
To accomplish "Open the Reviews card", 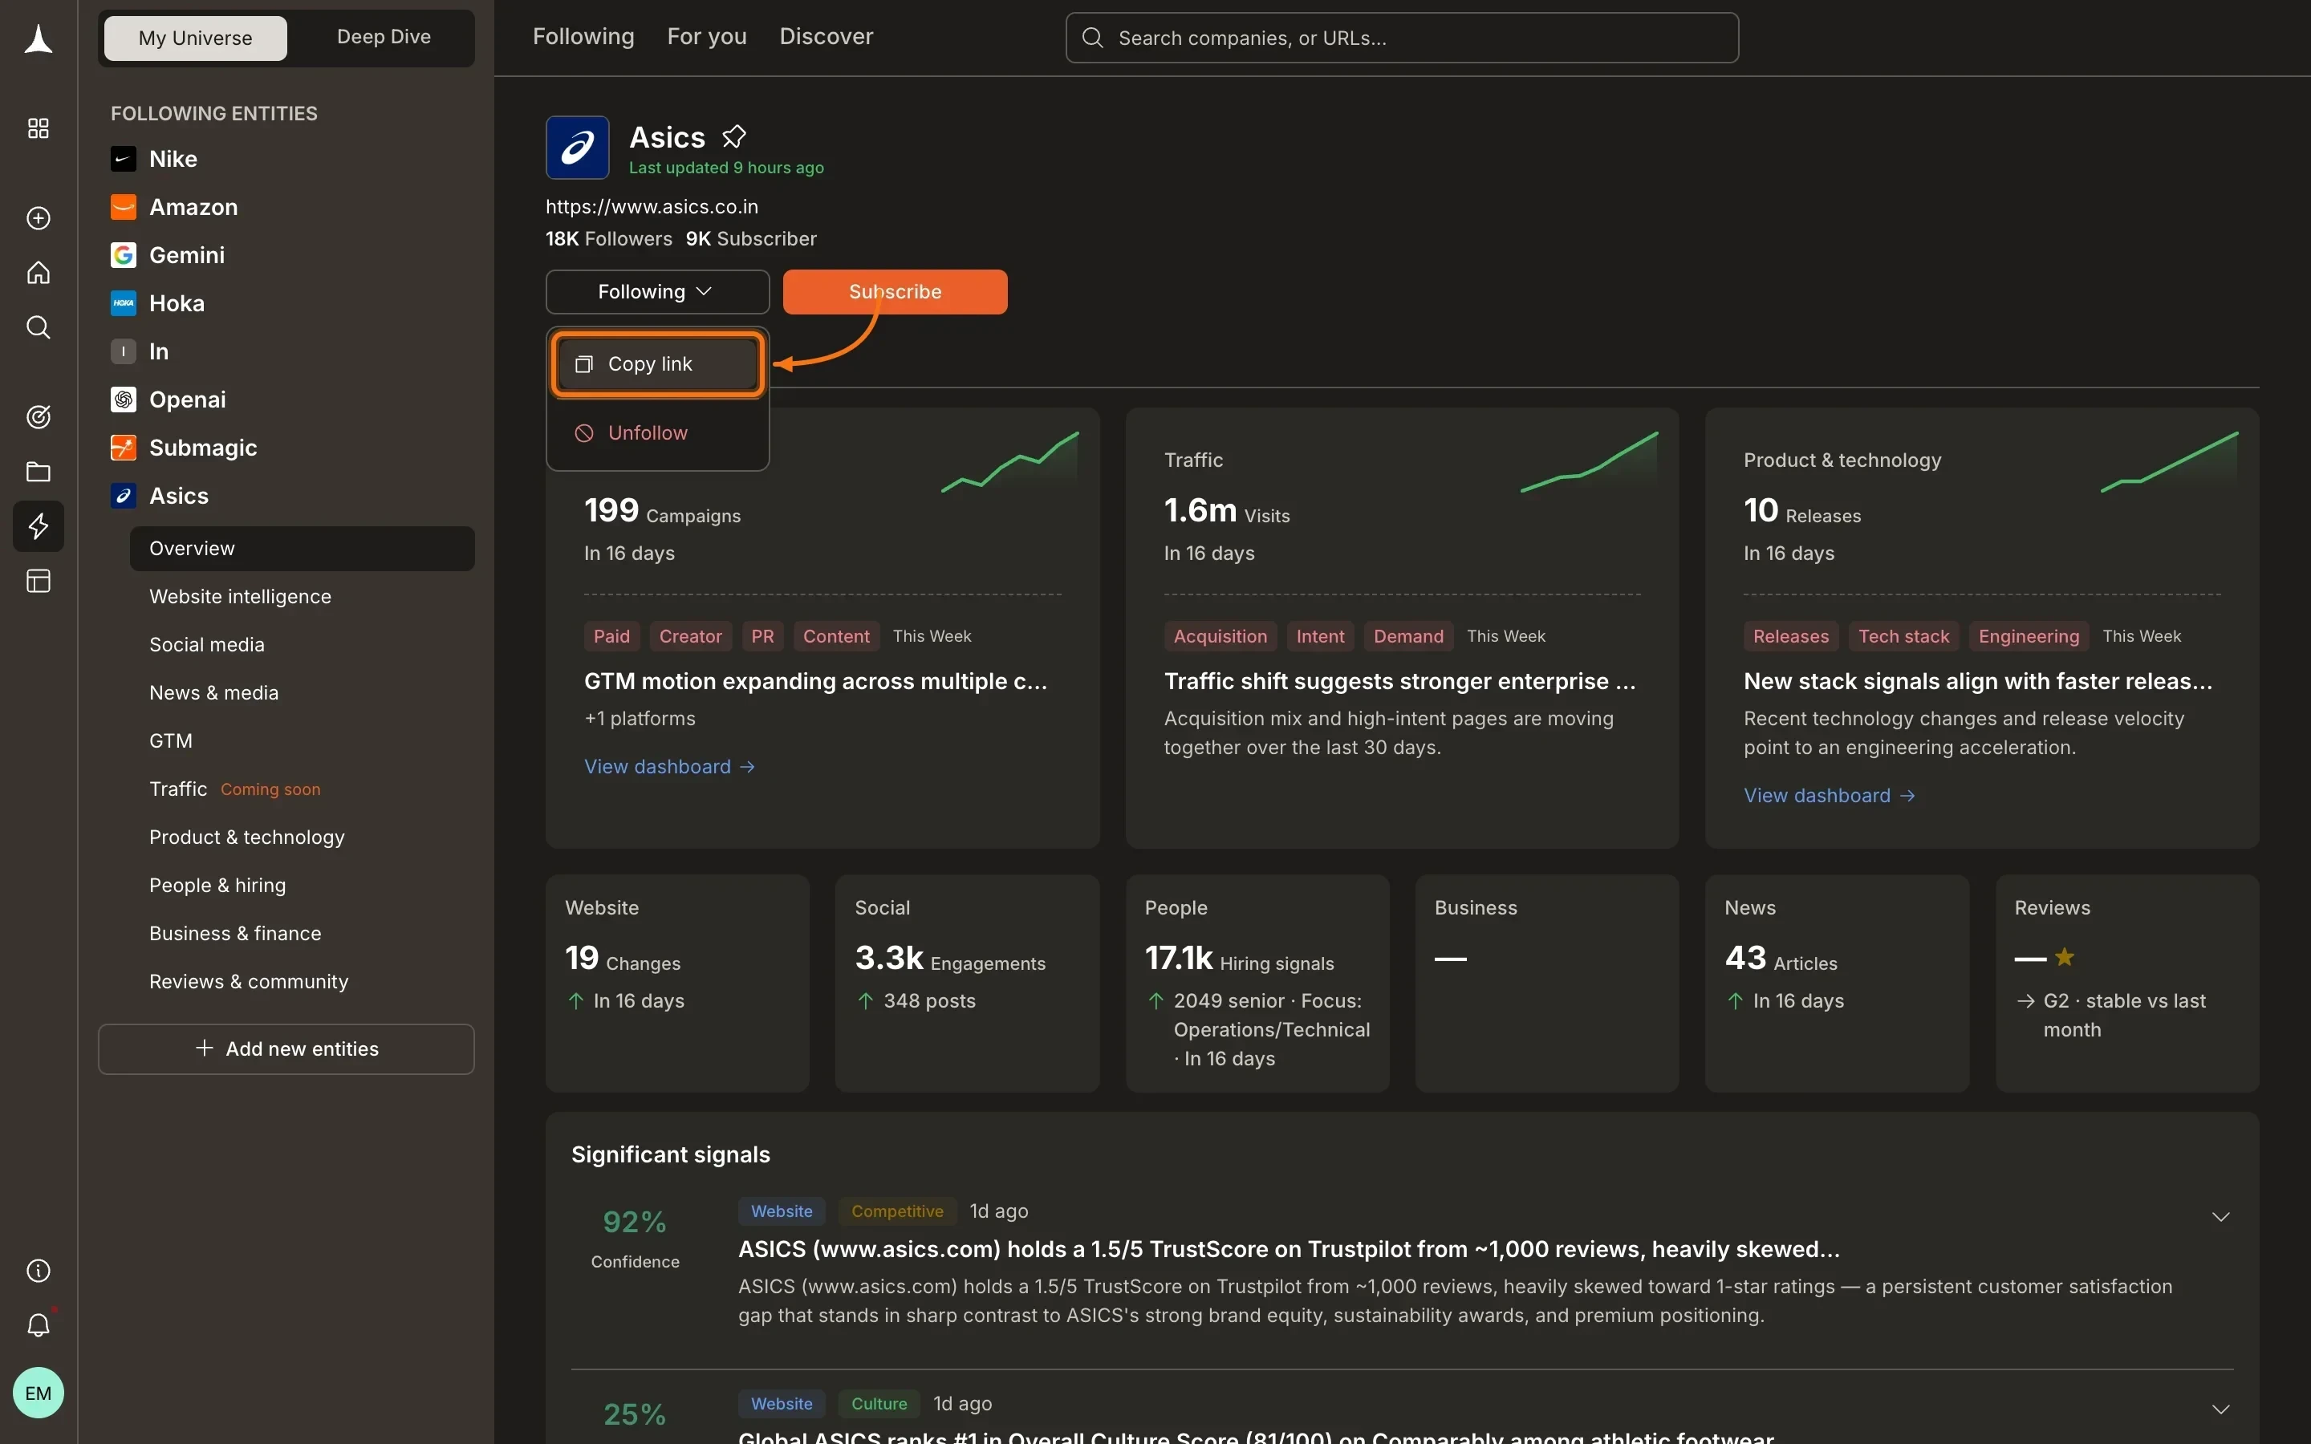I will [x=2128, y=983].
